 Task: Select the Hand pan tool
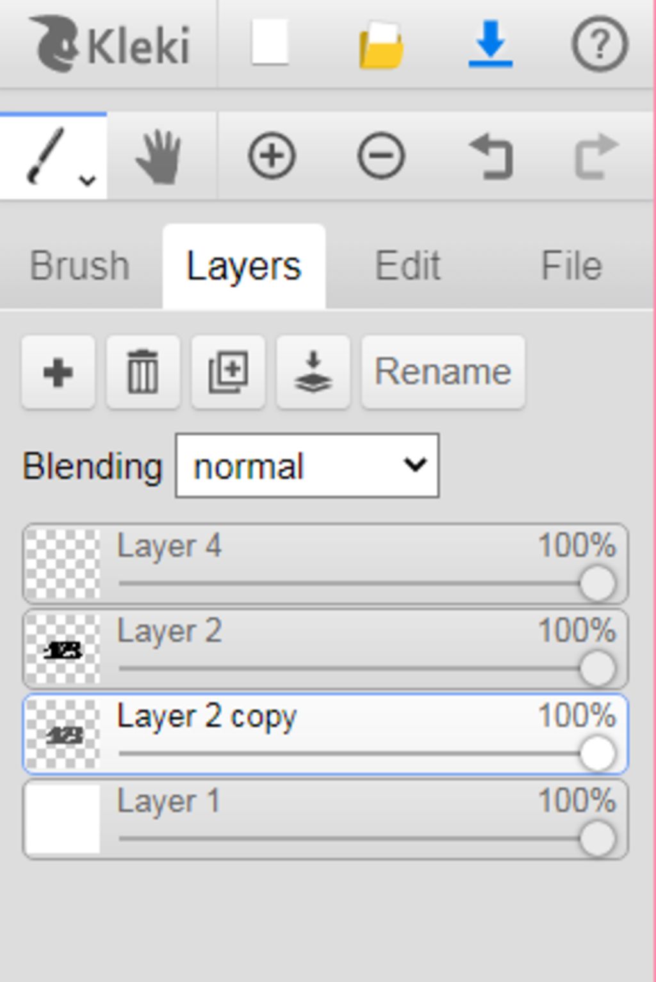pyautogui.click(x=159, y=156)
